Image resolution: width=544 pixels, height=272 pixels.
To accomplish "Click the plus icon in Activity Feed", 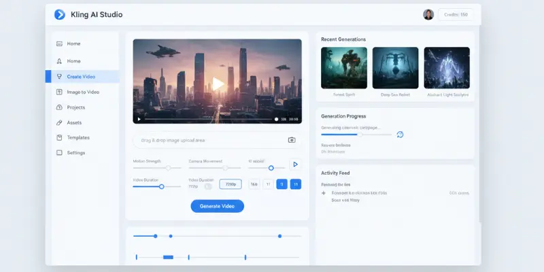I will [324, 193].
